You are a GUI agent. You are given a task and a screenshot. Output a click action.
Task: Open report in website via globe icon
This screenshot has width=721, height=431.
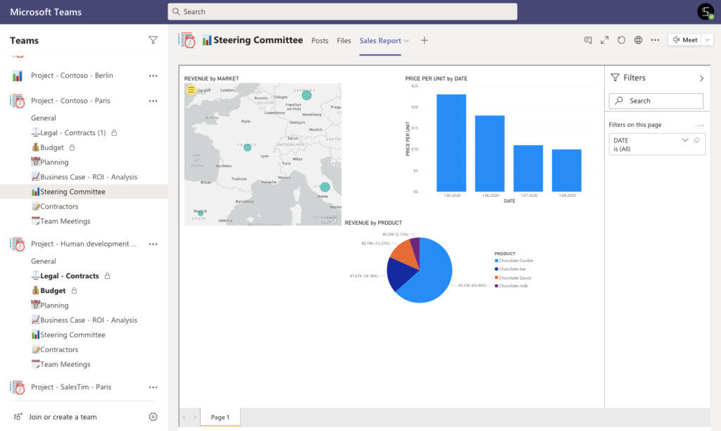[638, 40]
